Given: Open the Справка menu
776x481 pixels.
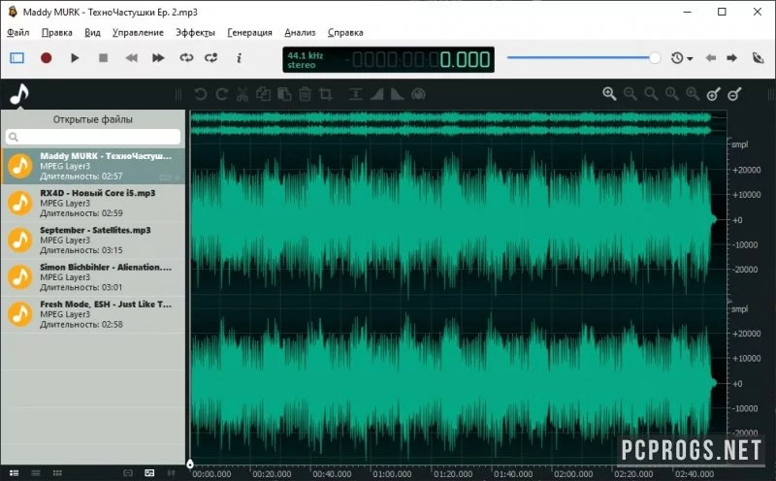Looking at the screenshot, I should (x=345, y=32).
